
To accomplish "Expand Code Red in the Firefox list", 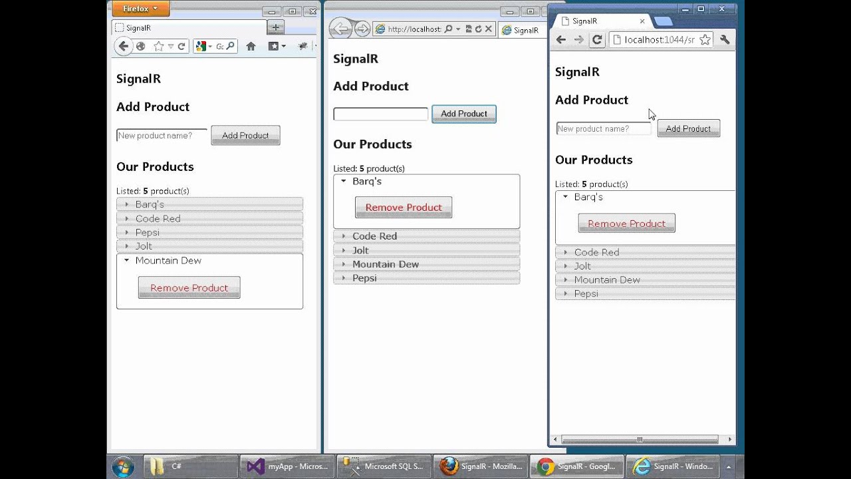I will tap(209, 218).
